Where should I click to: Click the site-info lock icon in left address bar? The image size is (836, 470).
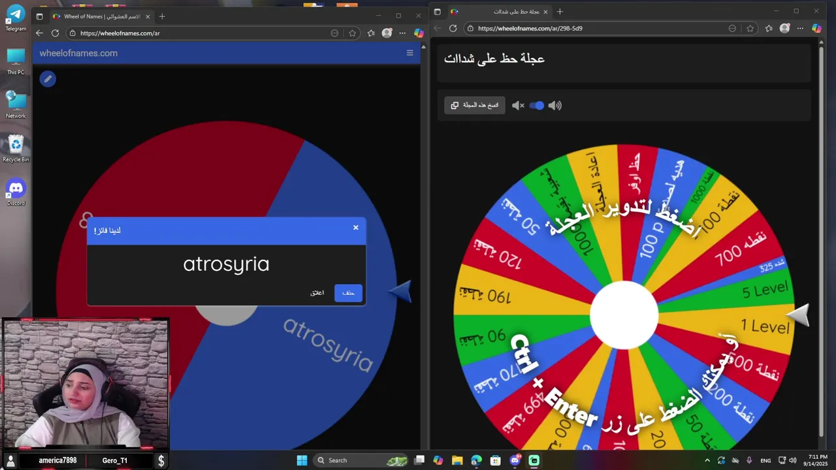point(73,33)
